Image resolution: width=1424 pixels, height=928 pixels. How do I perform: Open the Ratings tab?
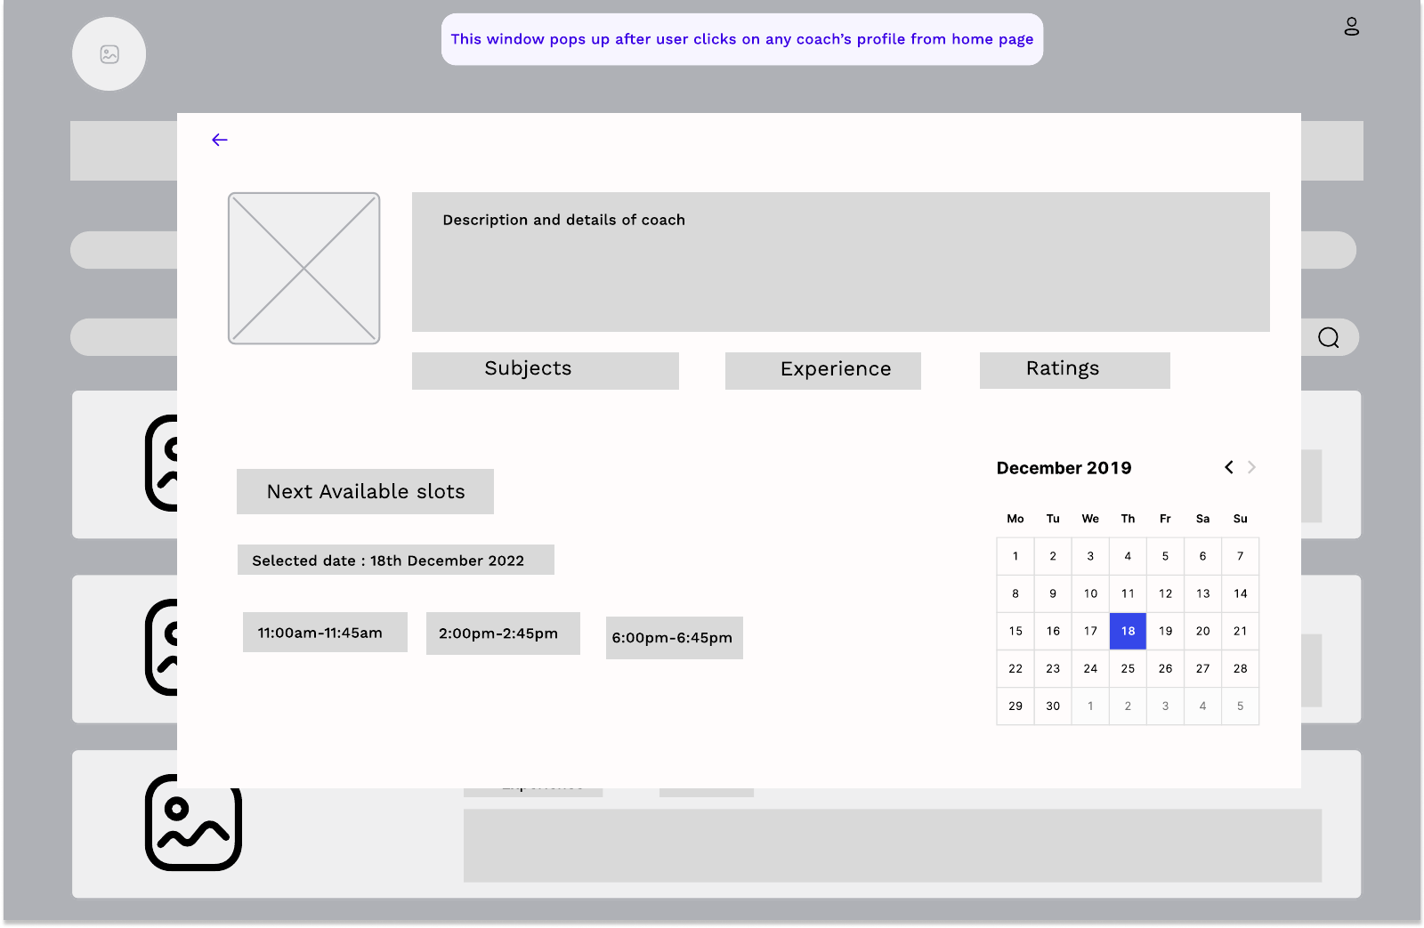[1075, 370]
